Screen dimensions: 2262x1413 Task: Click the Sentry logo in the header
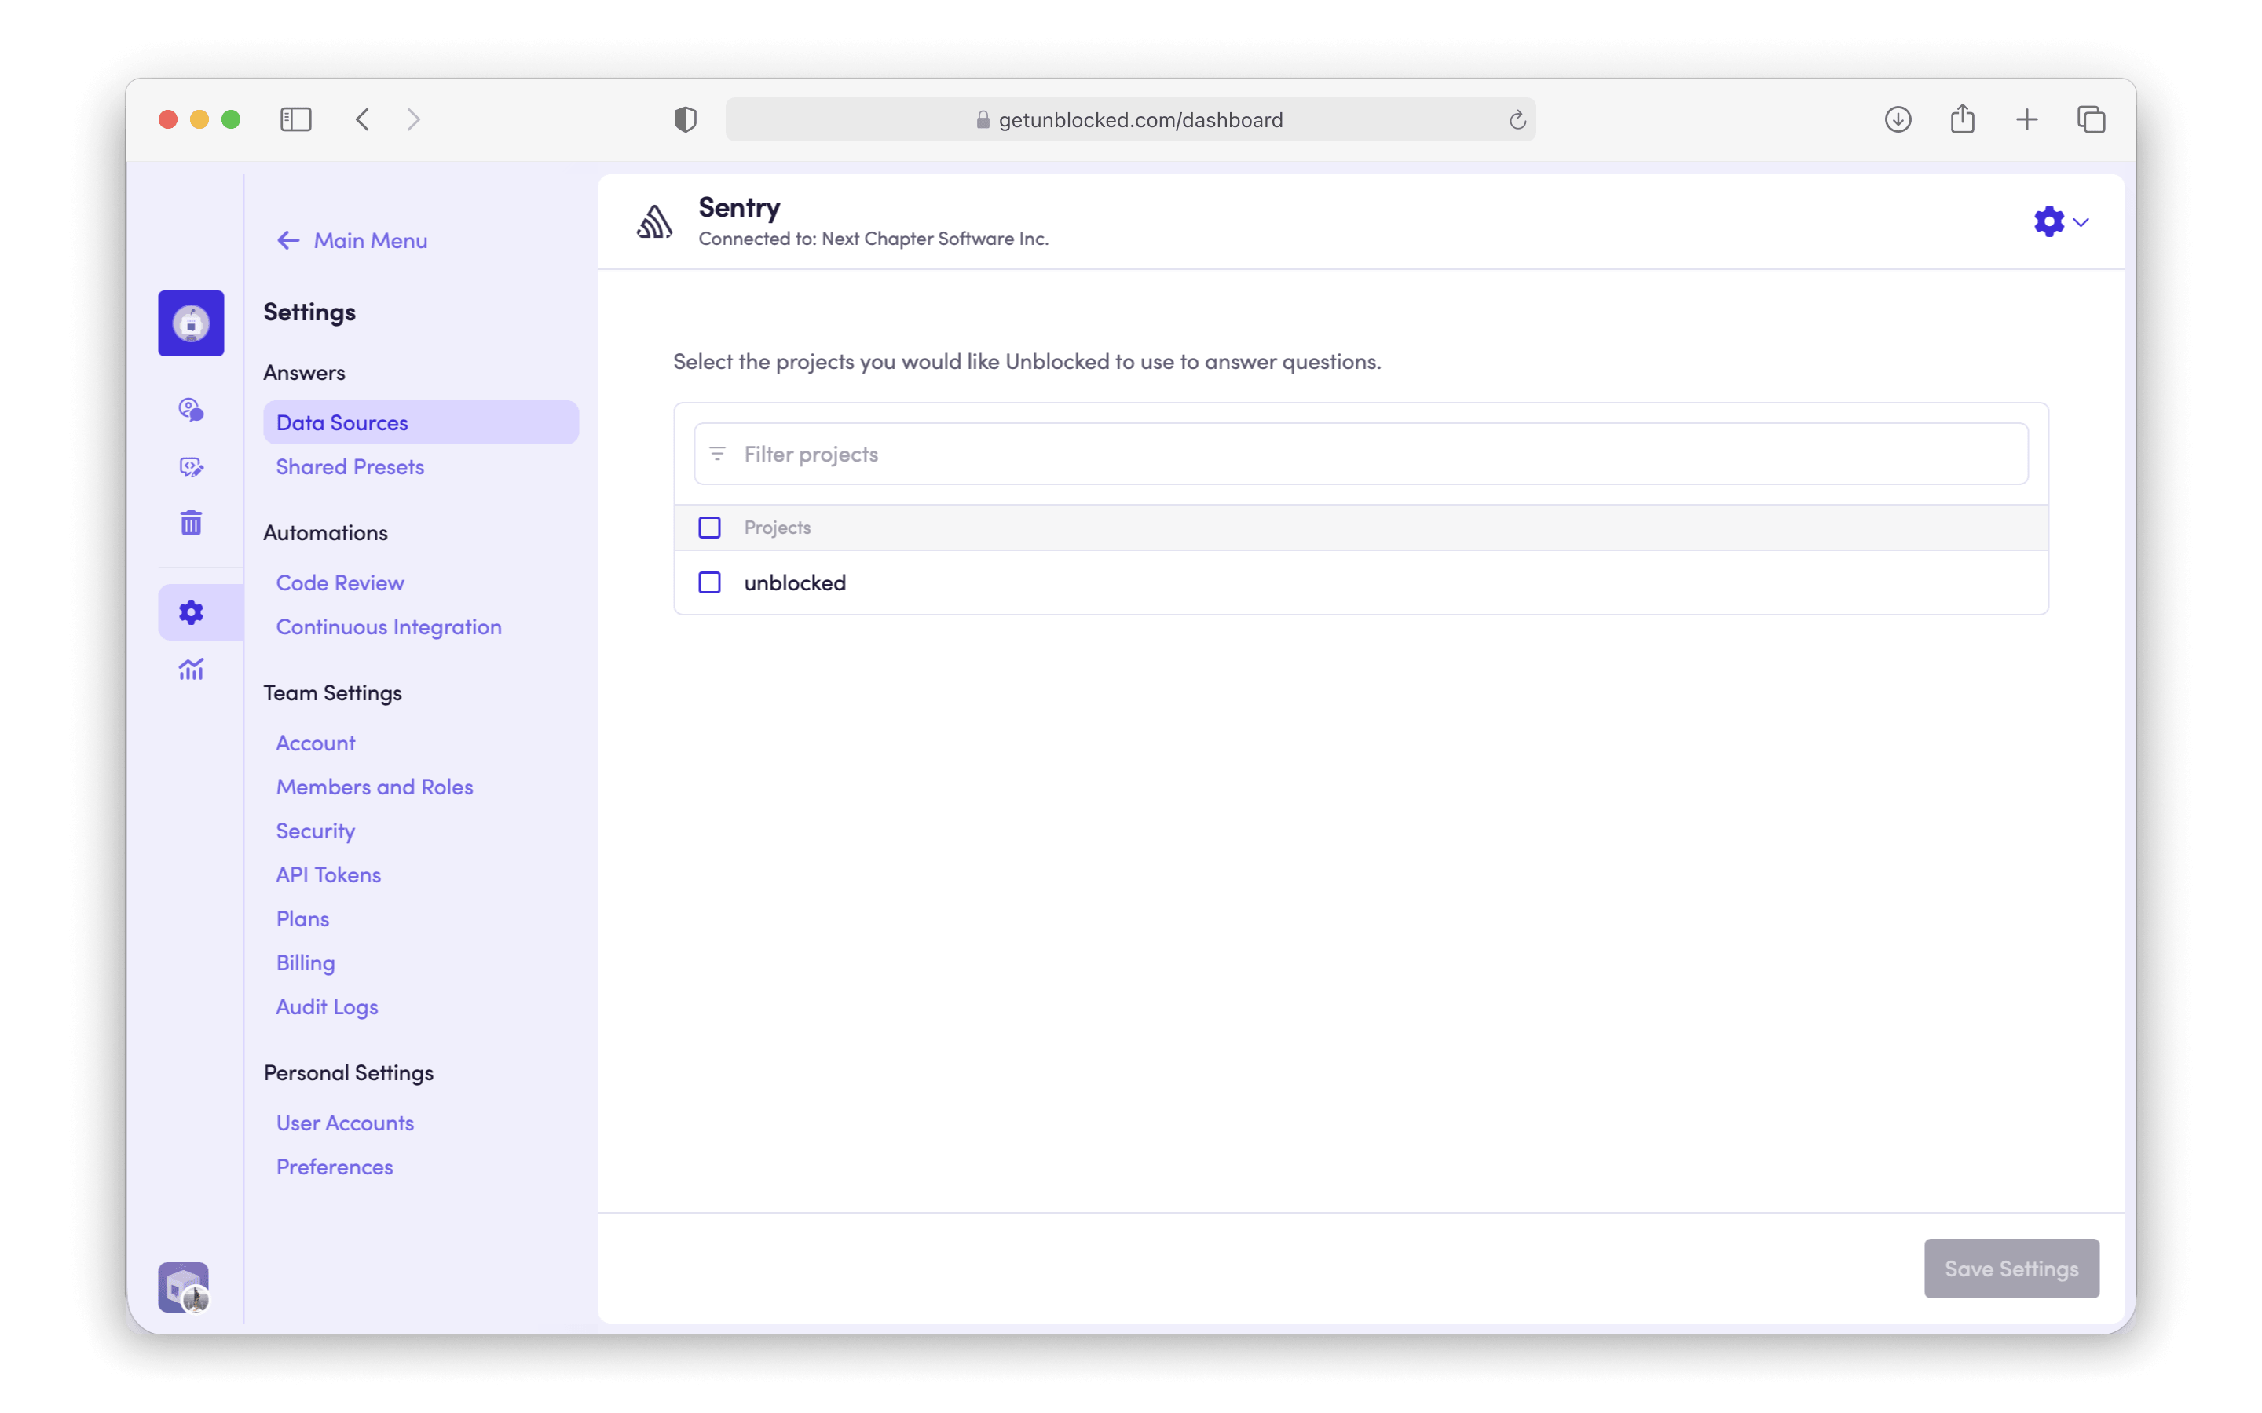[654, 221]
